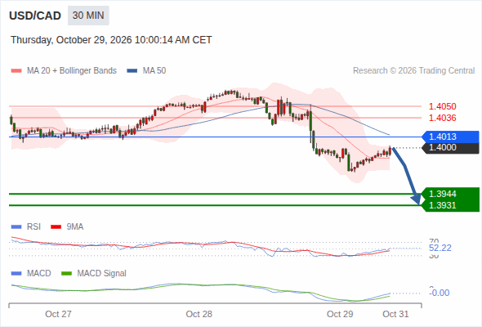Click the MA 20 + Bollinger Bands red swatch

(x=16, y=71)
